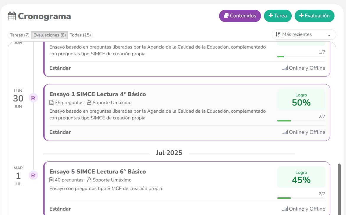Screen dimensions: 346x215
Task: Click the checklist marker for June 30
Action: tap(33, 98)
